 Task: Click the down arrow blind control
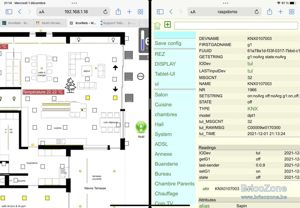[115, 89]
